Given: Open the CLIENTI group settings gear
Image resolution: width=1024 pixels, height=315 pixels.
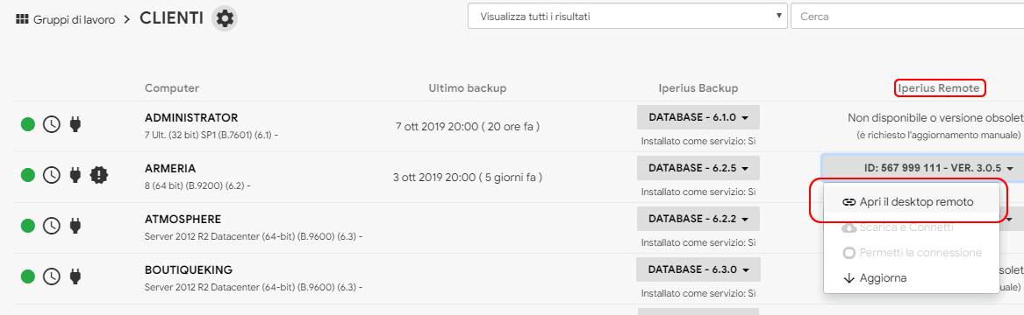Looking at the screenshot, I should click(x=225, y=19).
